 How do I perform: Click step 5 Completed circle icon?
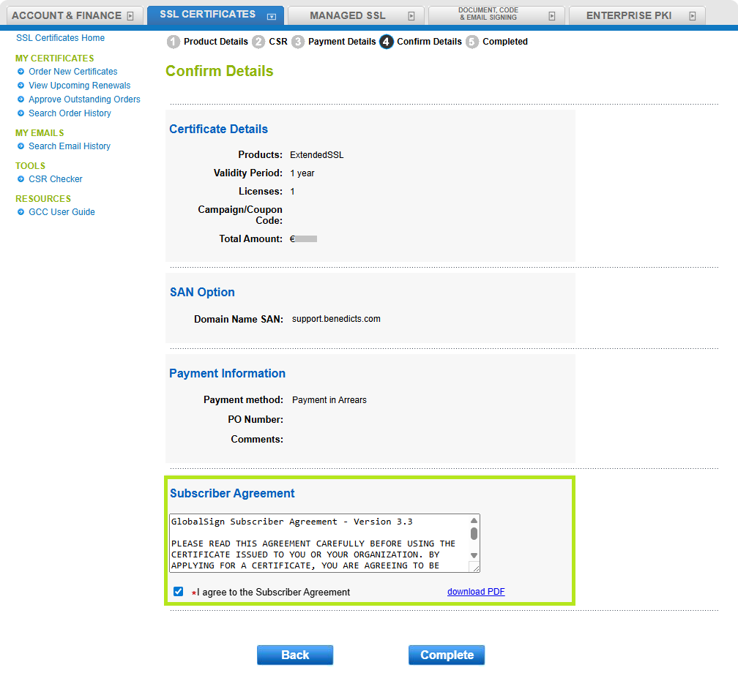pyautogui.click(x=472, y=42)
